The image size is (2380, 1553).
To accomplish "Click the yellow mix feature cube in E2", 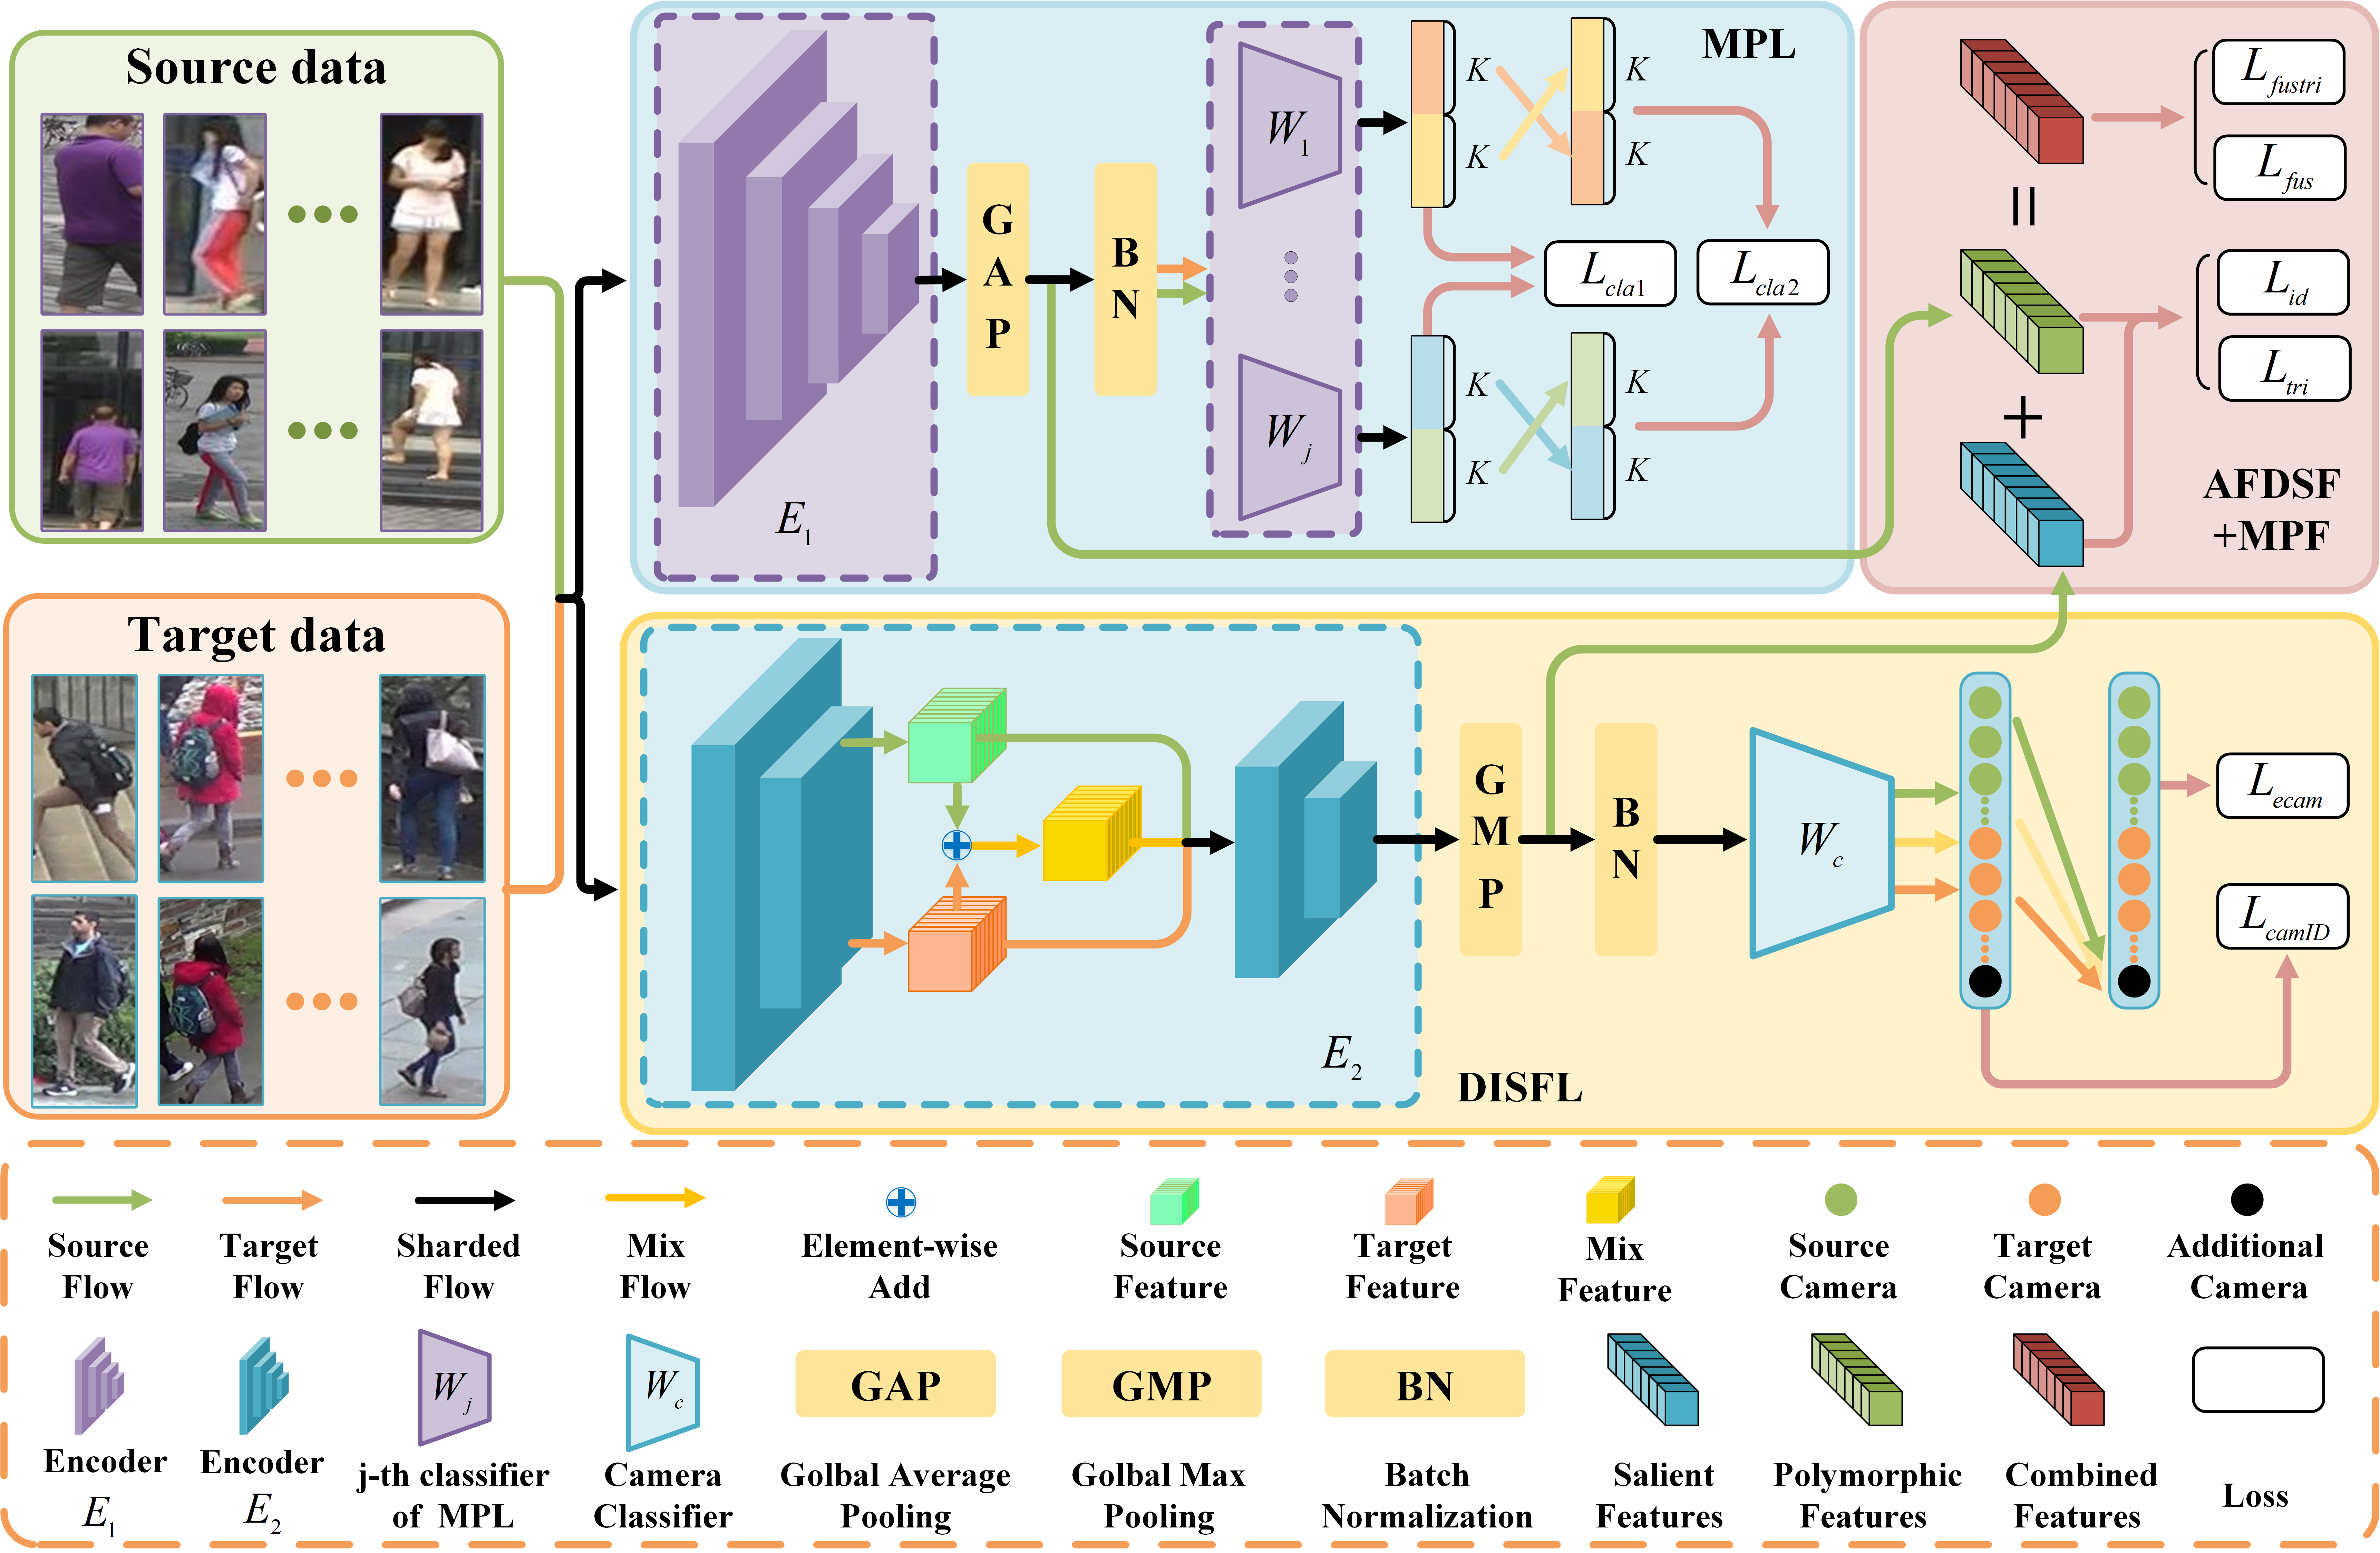I will point(1092,833).
